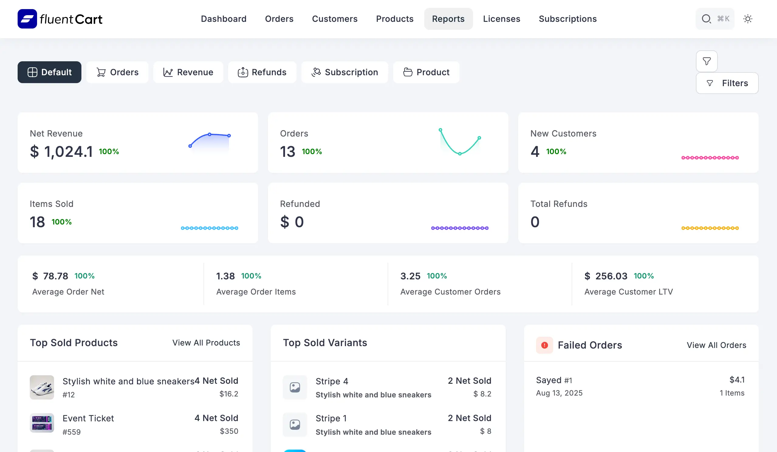The width and height of the screenshot is (777, 452).
Task: Open Subscriptions in top navigation
Action: coord(568,19)
